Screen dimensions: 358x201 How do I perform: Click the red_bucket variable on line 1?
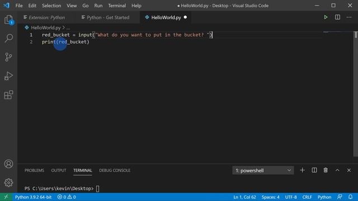(56, 35)
